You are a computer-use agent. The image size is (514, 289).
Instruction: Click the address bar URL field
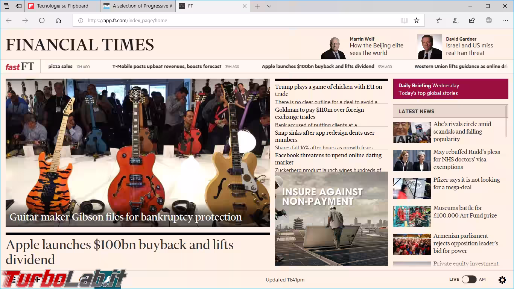(241, 21)
